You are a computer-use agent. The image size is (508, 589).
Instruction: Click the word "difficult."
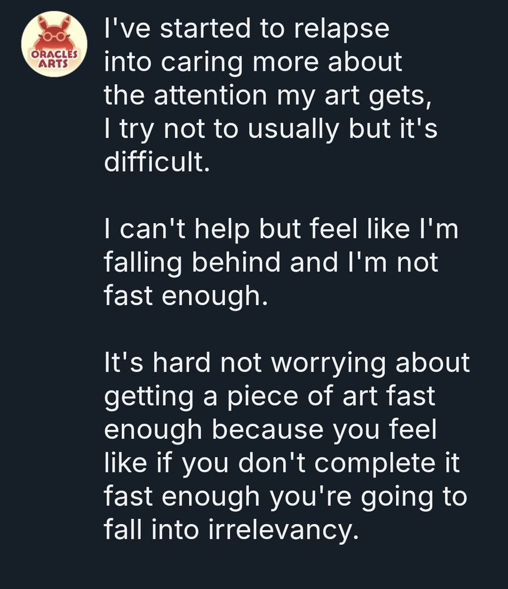coord(157,162)
